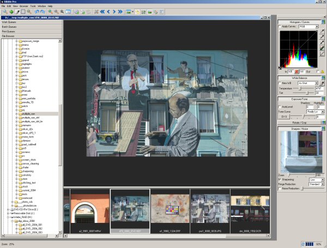Click the File Browser panel header

(31, 36)
